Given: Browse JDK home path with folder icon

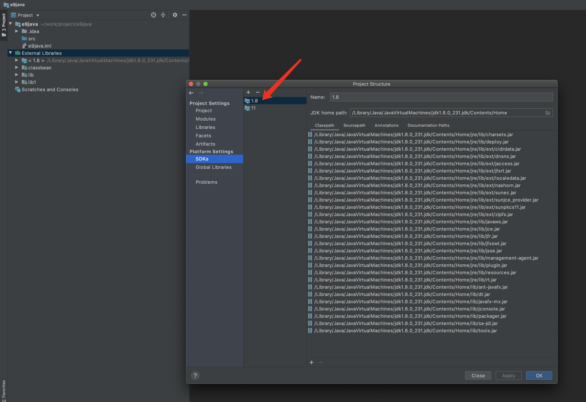Looking at the screenshot, I should coord(548,113).
